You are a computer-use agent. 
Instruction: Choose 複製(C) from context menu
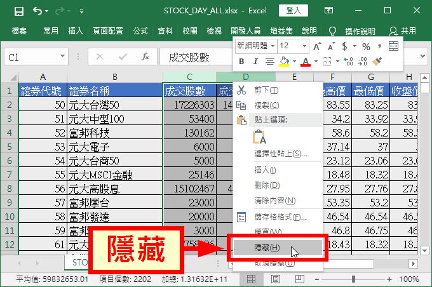278,105
